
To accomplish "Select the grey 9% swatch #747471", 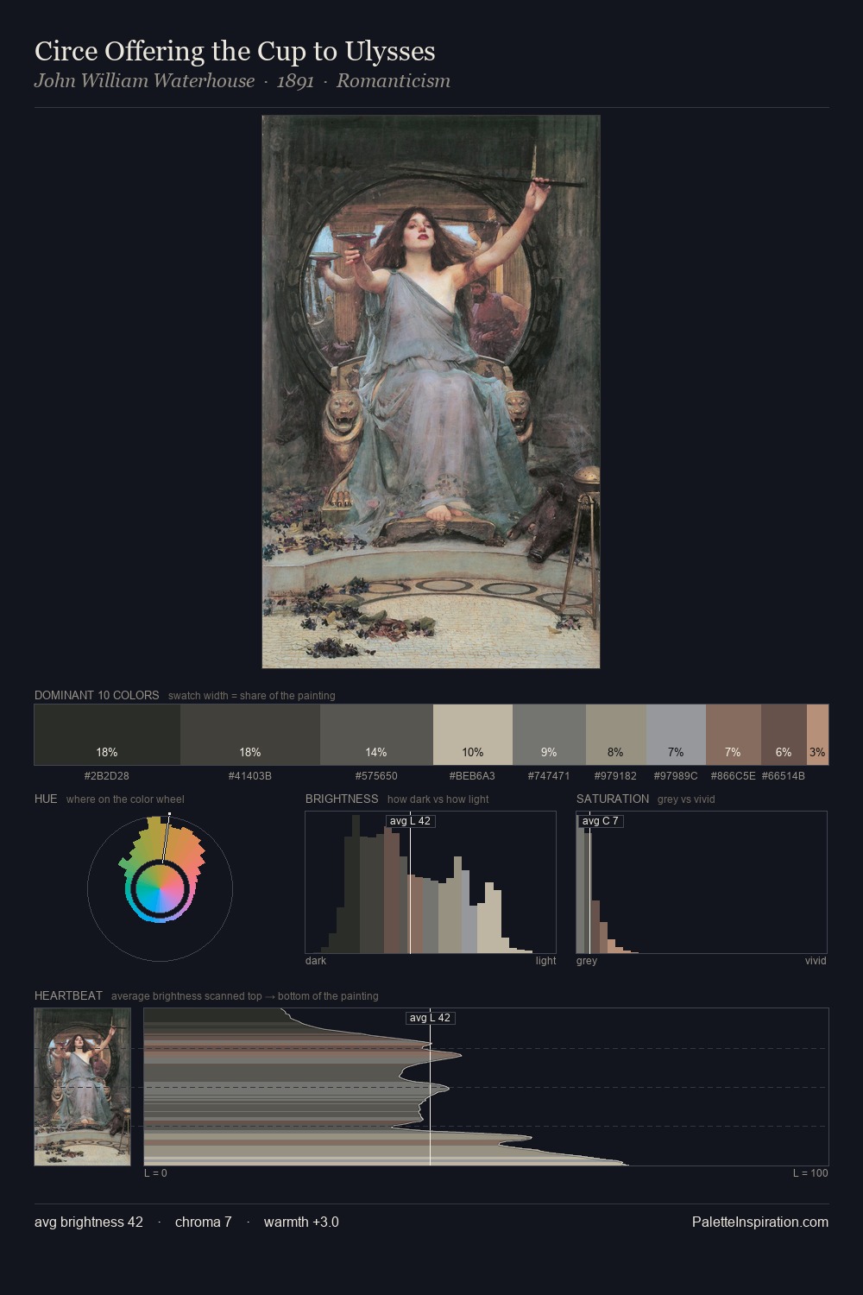I will coord(549,735).
